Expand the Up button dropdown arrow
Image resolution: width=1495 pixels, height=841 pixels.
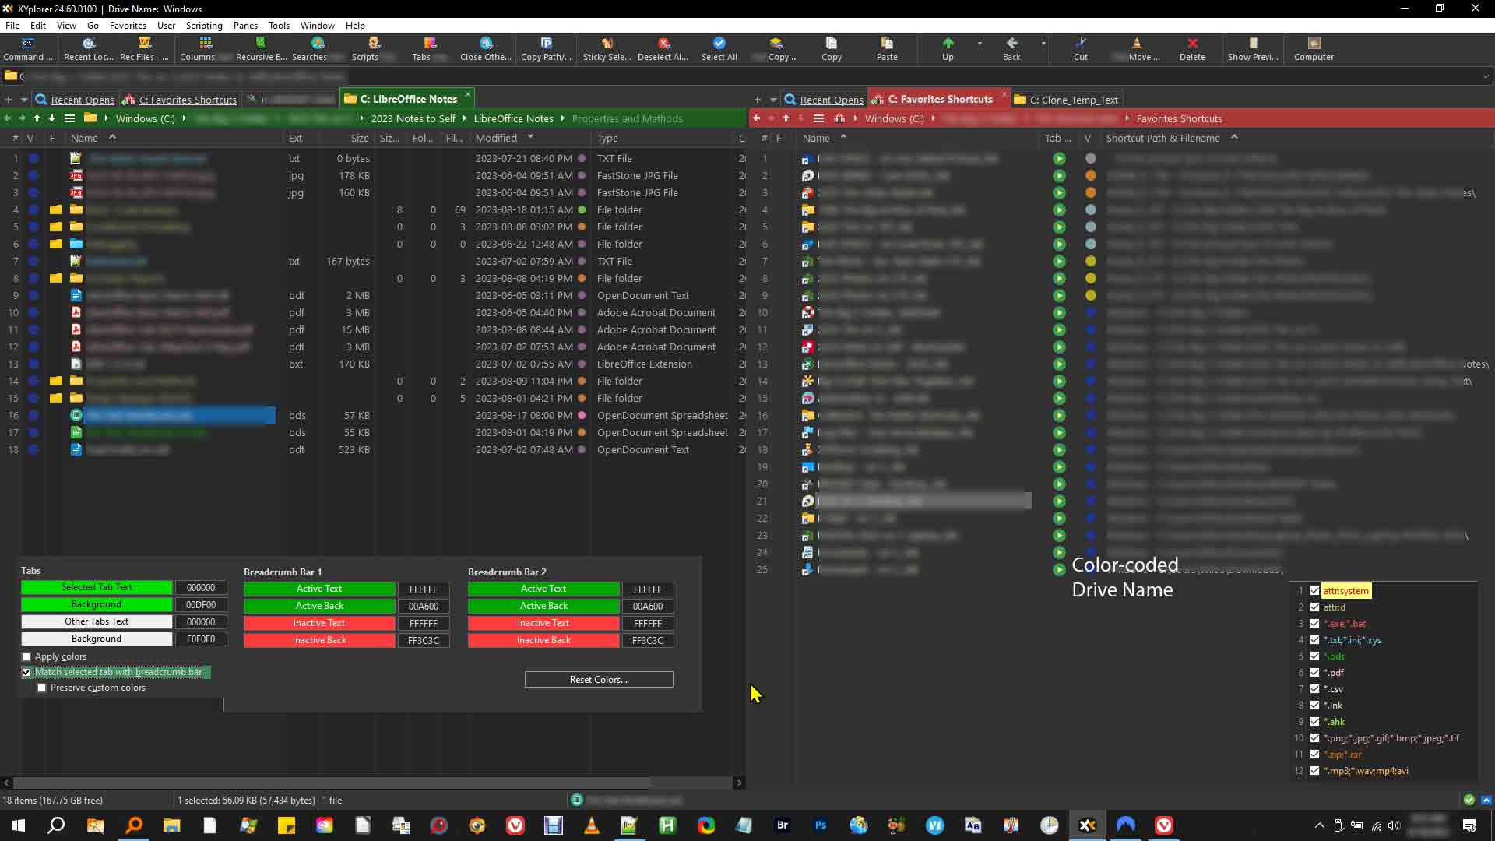coord(980,44)
